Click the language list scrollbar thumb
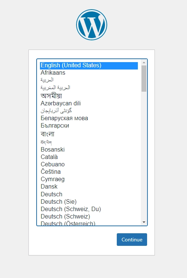The height and width of the screenshot is (278, 187). (144, 78)
